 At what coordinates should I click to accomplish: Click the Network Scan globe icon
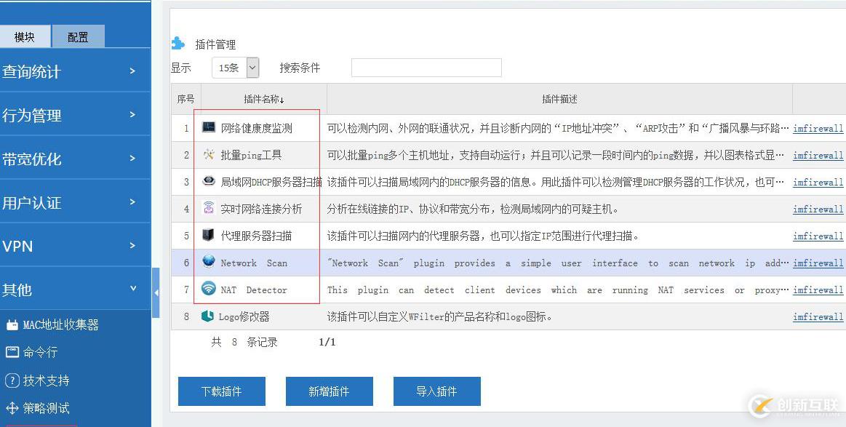208,261
